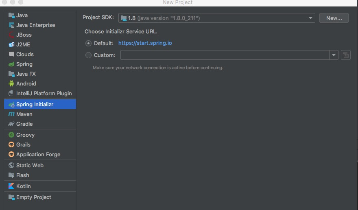Select IntelliJ Platform Plugin entry
The width and height of the screenshot is (358, 210).
click(40, 94)
